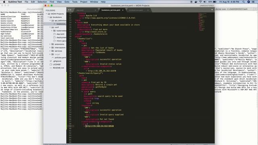Open README.md in the sidebar
258x145 pixels.
coord(58,68)
